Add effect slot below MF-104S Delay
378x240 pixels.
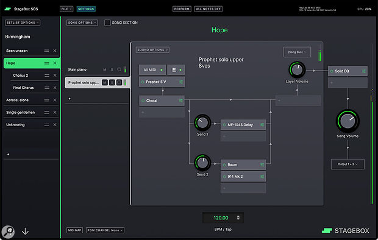pyautogui.click(x=243, y=136)
